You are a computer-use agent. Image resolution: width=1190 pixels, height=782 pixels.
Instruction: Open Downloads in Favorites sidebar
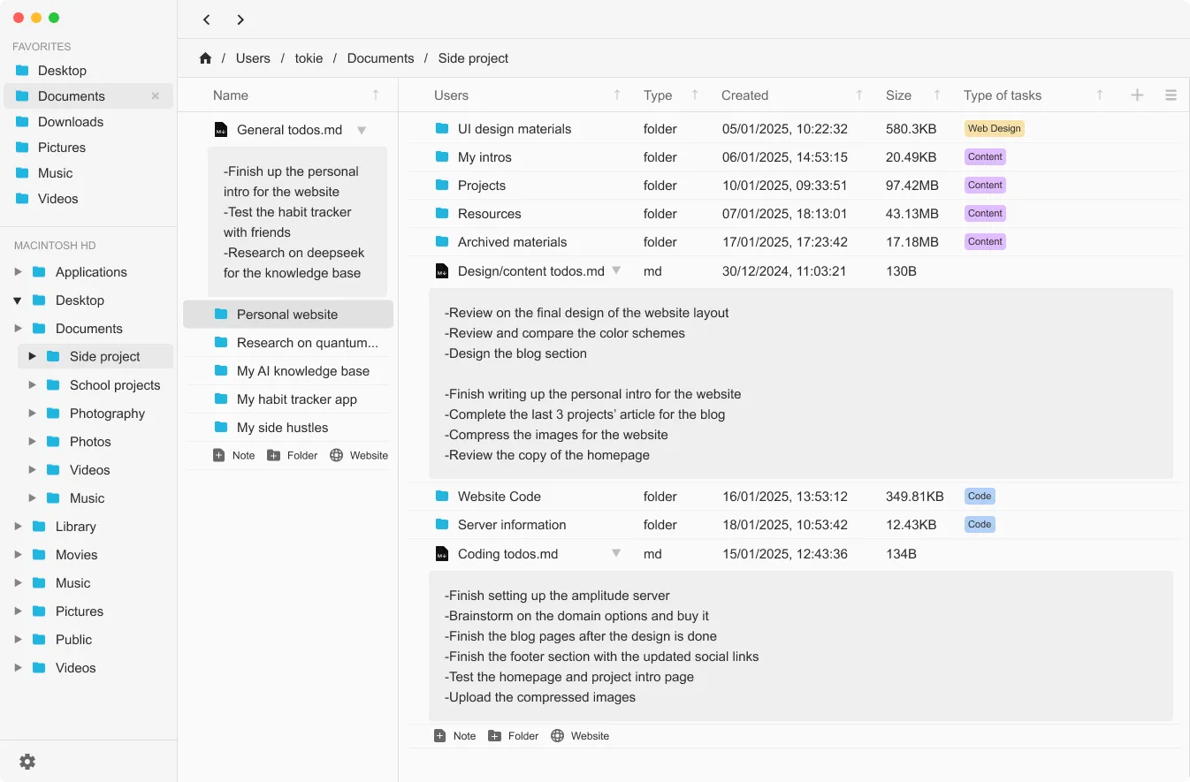(x=70, y=122)
